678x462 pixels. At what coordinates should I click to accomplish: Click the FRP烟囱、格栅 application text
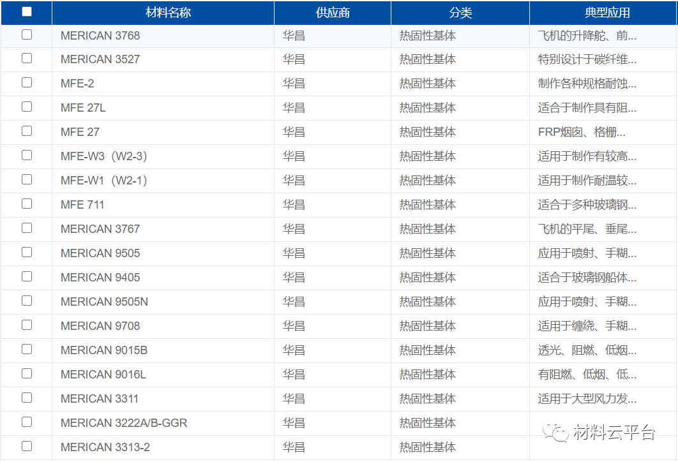(582, 132)
